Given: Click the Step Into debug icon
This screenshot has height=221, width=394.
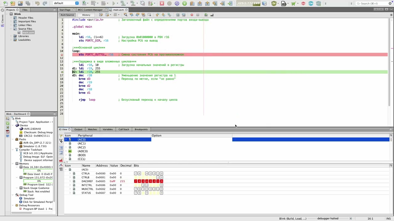Looking at the screenshot, I should (x=199, y=3).
